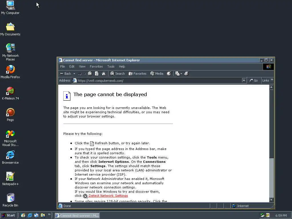292x219 pixels.
Task: Select the Mozilla Firefox desktop shortcut
Action: (x=11, y=72)
